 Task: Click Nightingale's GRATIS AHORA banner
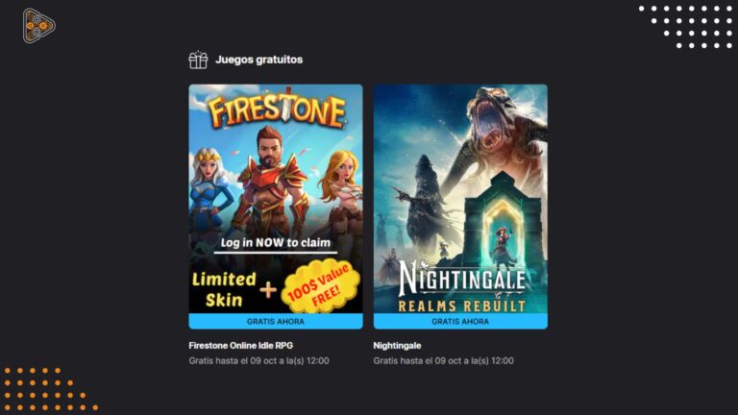[x=460, y=322]
